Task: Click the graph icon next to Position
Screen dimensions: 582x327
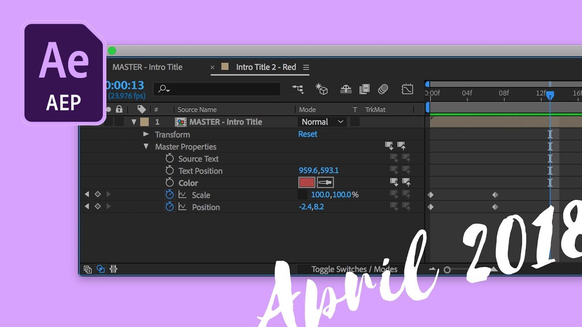Action: click(x=182, y=207)
